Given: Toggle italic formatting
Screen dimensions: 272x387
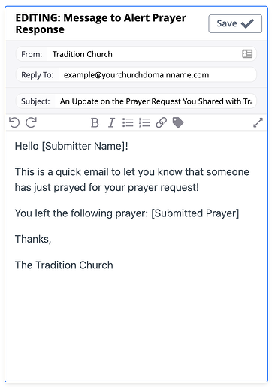Looking at the screenshot, I should [111, 122].
